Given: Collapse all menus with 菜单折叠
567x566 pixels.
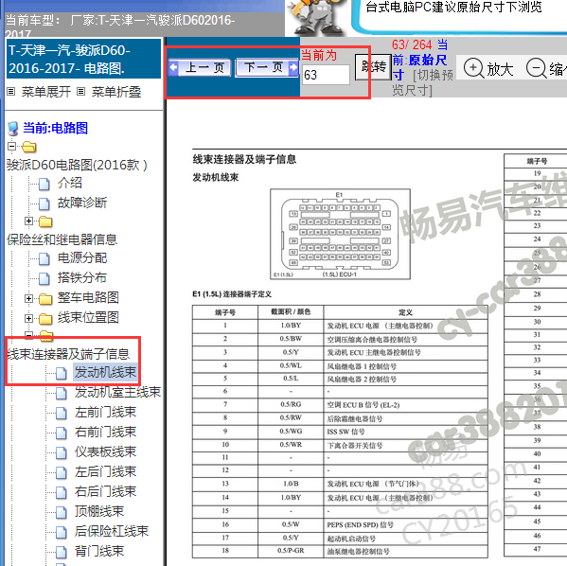Looking at the screenshot, I should (116, 92).
